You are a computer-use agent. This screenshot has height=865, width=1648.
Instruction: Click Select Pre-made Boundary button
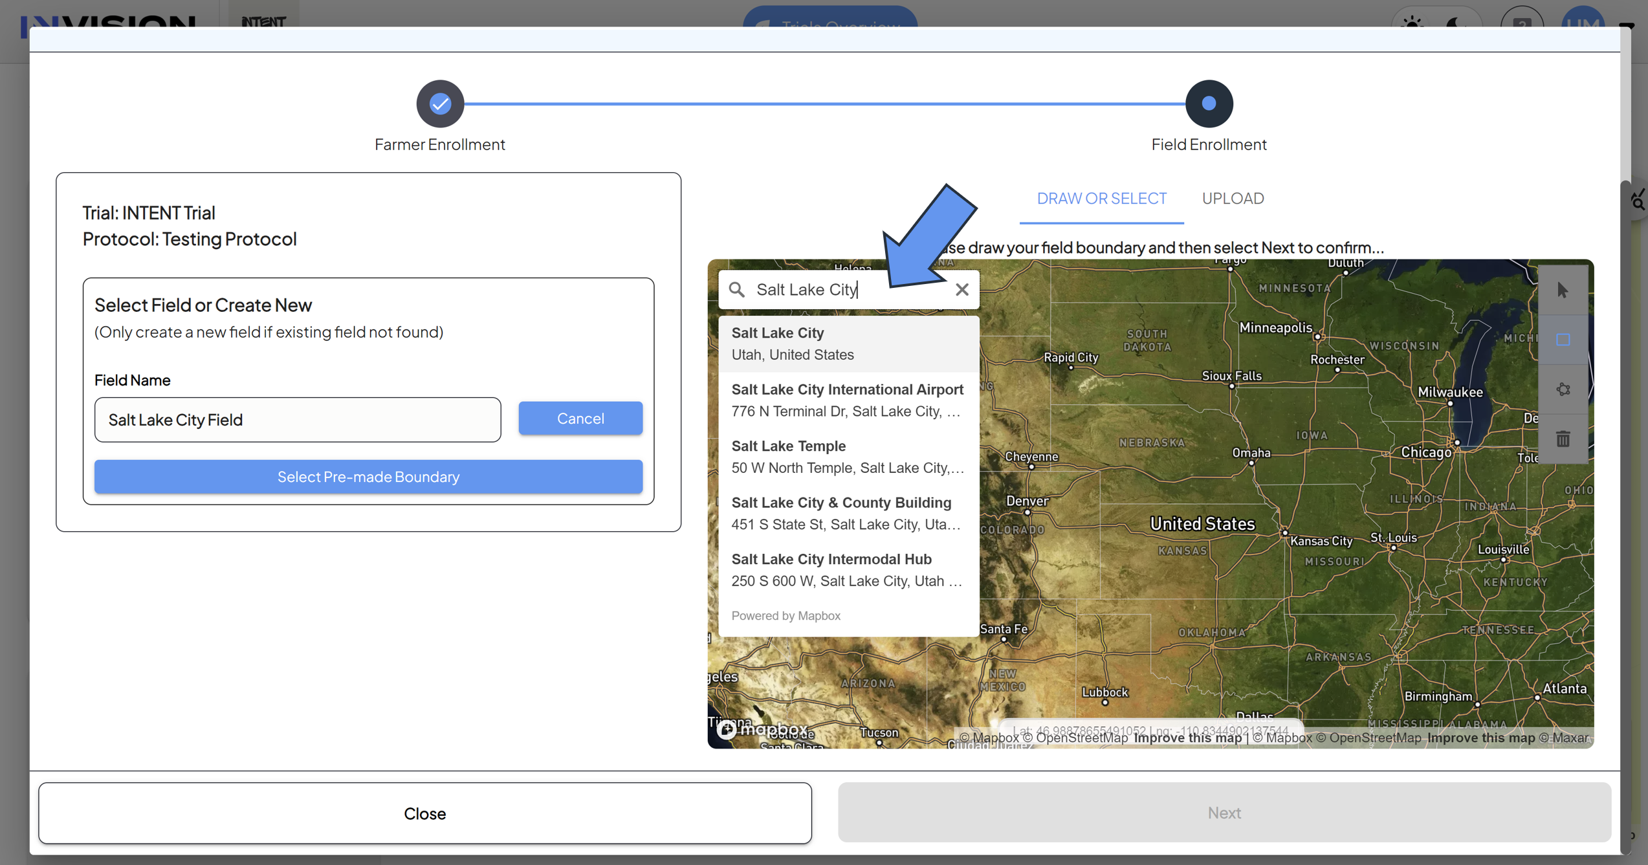click(368, 477)
